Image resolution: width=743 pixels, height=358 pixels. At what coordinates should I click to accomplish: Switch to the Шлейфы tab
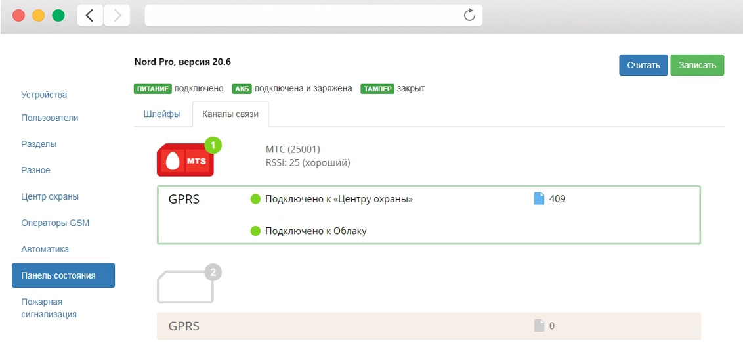(161, 114)
